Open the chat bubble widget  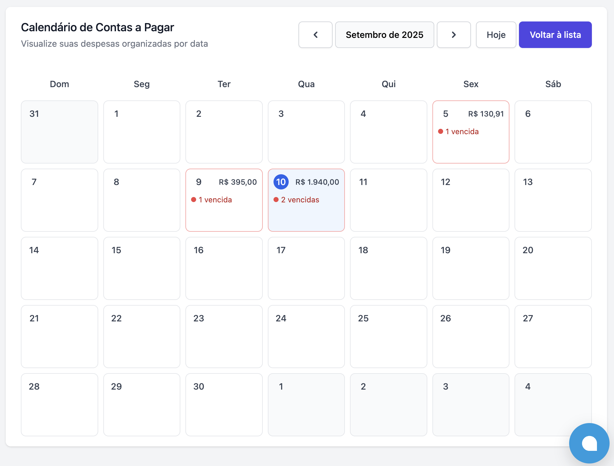(589, 443)
